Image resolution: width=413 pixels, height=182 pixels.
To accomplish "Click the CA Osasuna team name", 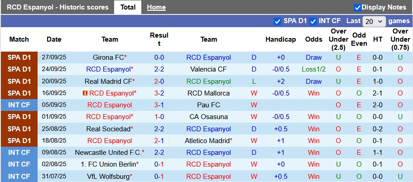I will point(208,117).
